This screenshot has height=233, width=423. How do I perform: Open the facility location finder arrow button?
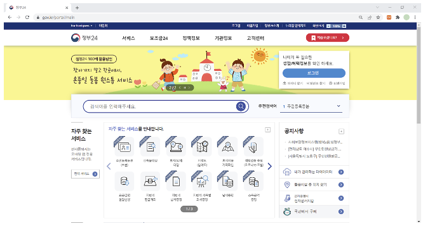pos(341,185)
